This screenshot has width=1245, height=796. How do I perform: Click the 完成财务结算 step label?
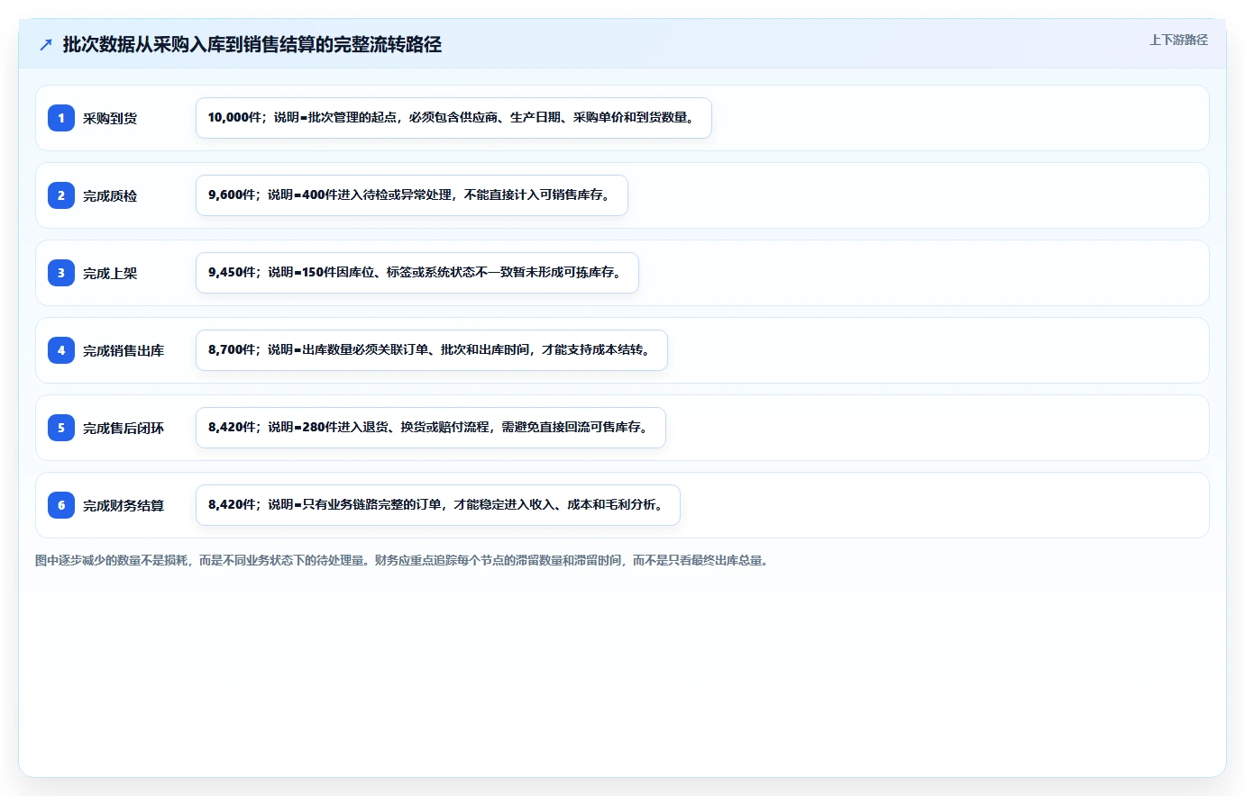pos(124,505)
